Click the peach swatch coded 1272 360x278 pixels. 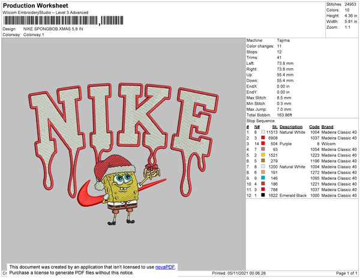pyautogui.click(x=263, y=172)
